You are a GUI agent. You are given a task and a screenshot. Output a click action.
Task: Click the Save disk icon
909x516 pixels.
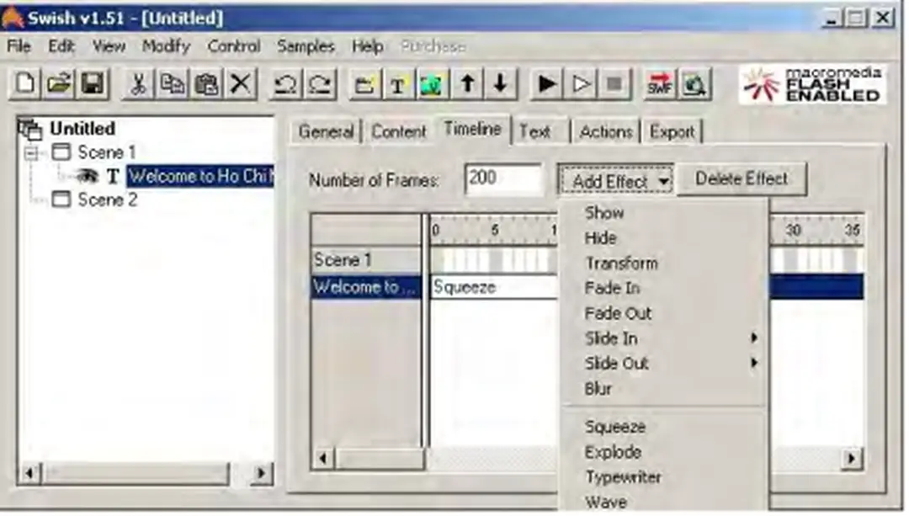(92, 84)
